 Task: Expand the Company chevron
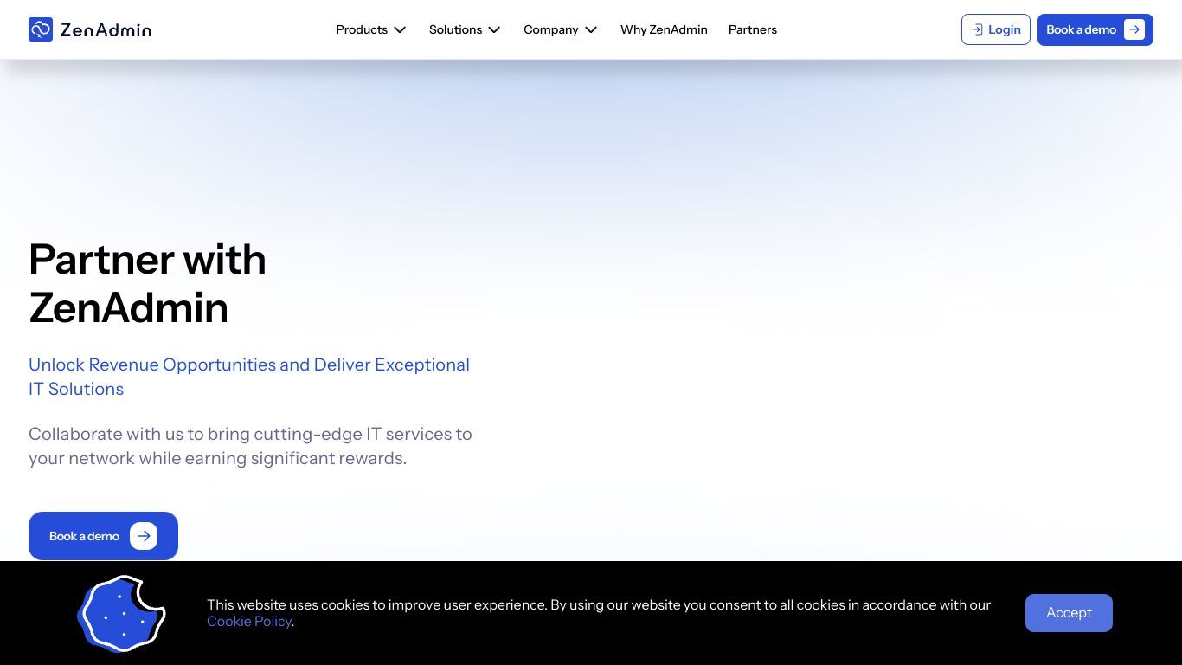point(591,29)
